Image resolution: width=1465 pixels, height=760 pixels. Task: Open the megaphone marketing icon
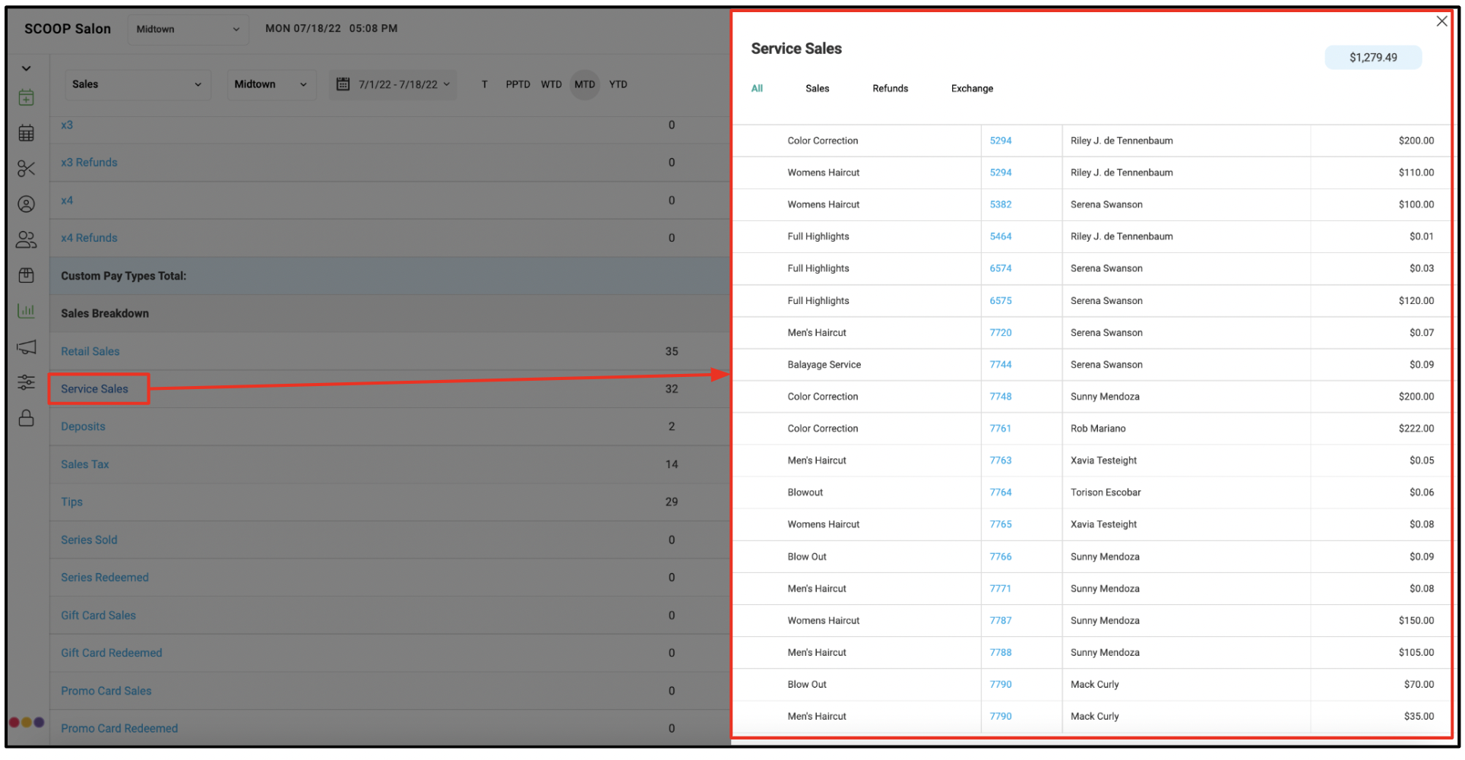26,347
